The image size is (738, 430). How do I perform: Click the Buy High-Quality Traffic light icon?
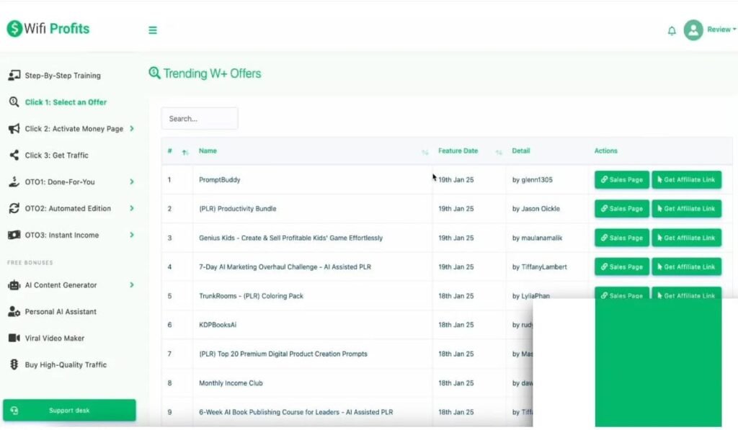[14, 364]
